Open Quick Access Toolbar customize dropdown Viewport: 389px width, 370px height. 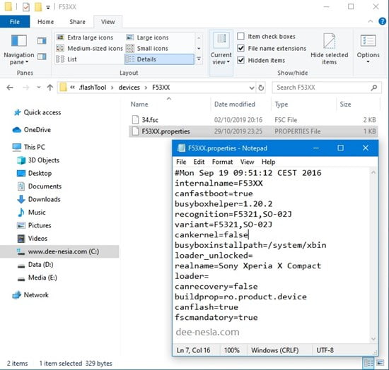[48, 8]
